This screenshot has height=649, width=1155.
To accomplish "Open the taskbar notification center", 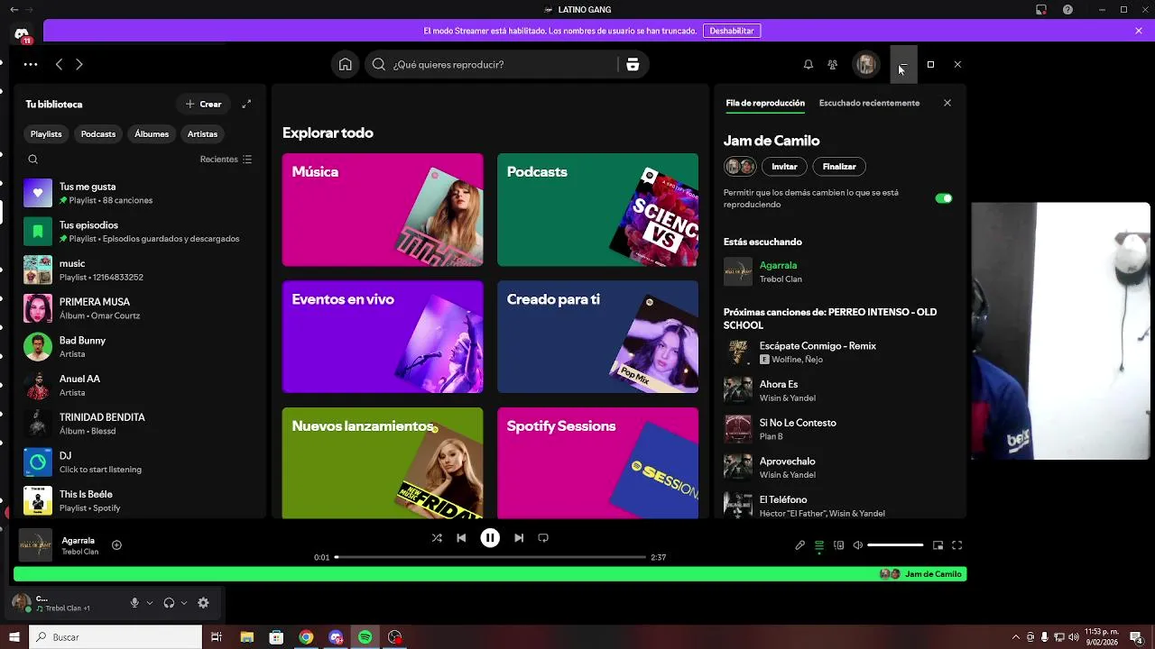I will 1136,637.
